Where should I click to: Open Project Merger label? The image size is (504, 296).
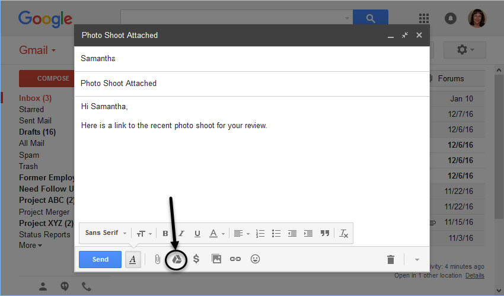pos(44,212)
